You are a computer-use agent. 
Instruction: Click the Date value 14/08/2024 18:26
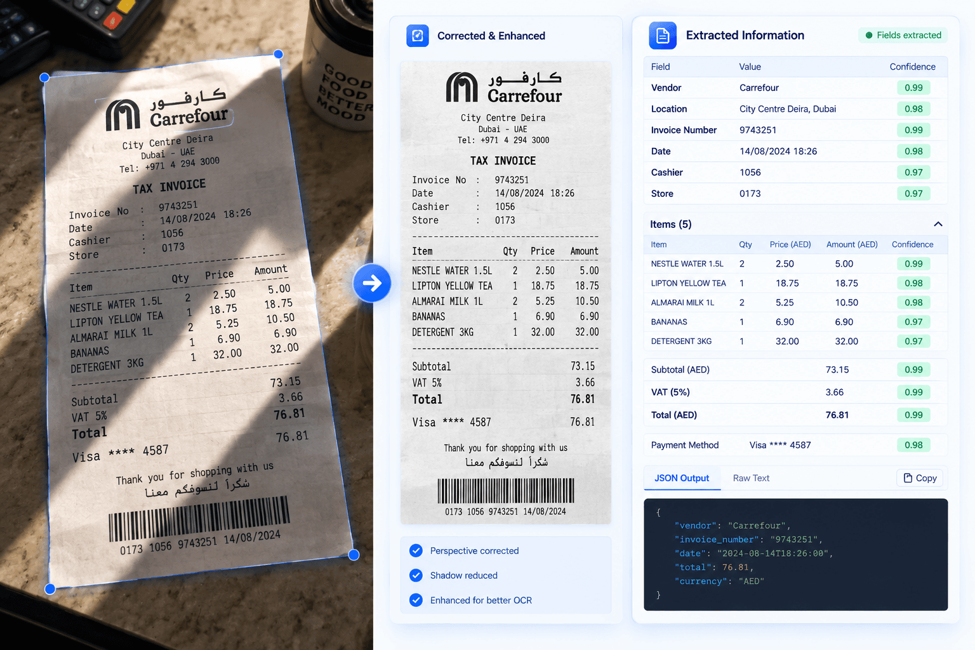click(x=778, y=151)
